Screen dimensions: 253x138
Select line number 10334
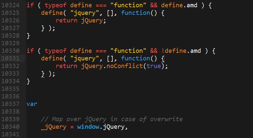pyautogui.click(x=11, y=81)
